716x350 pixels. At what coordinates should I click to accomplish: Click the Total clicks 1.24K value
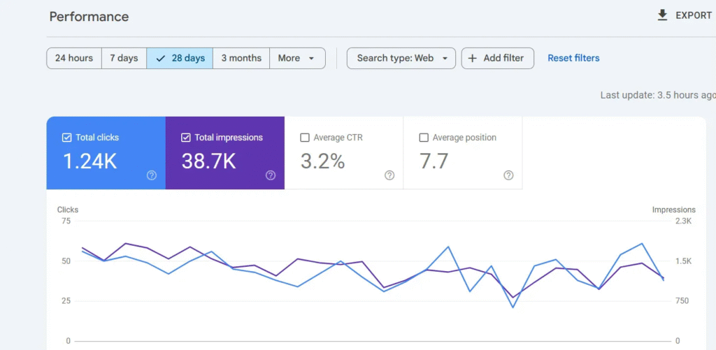(x=89, y=161)
